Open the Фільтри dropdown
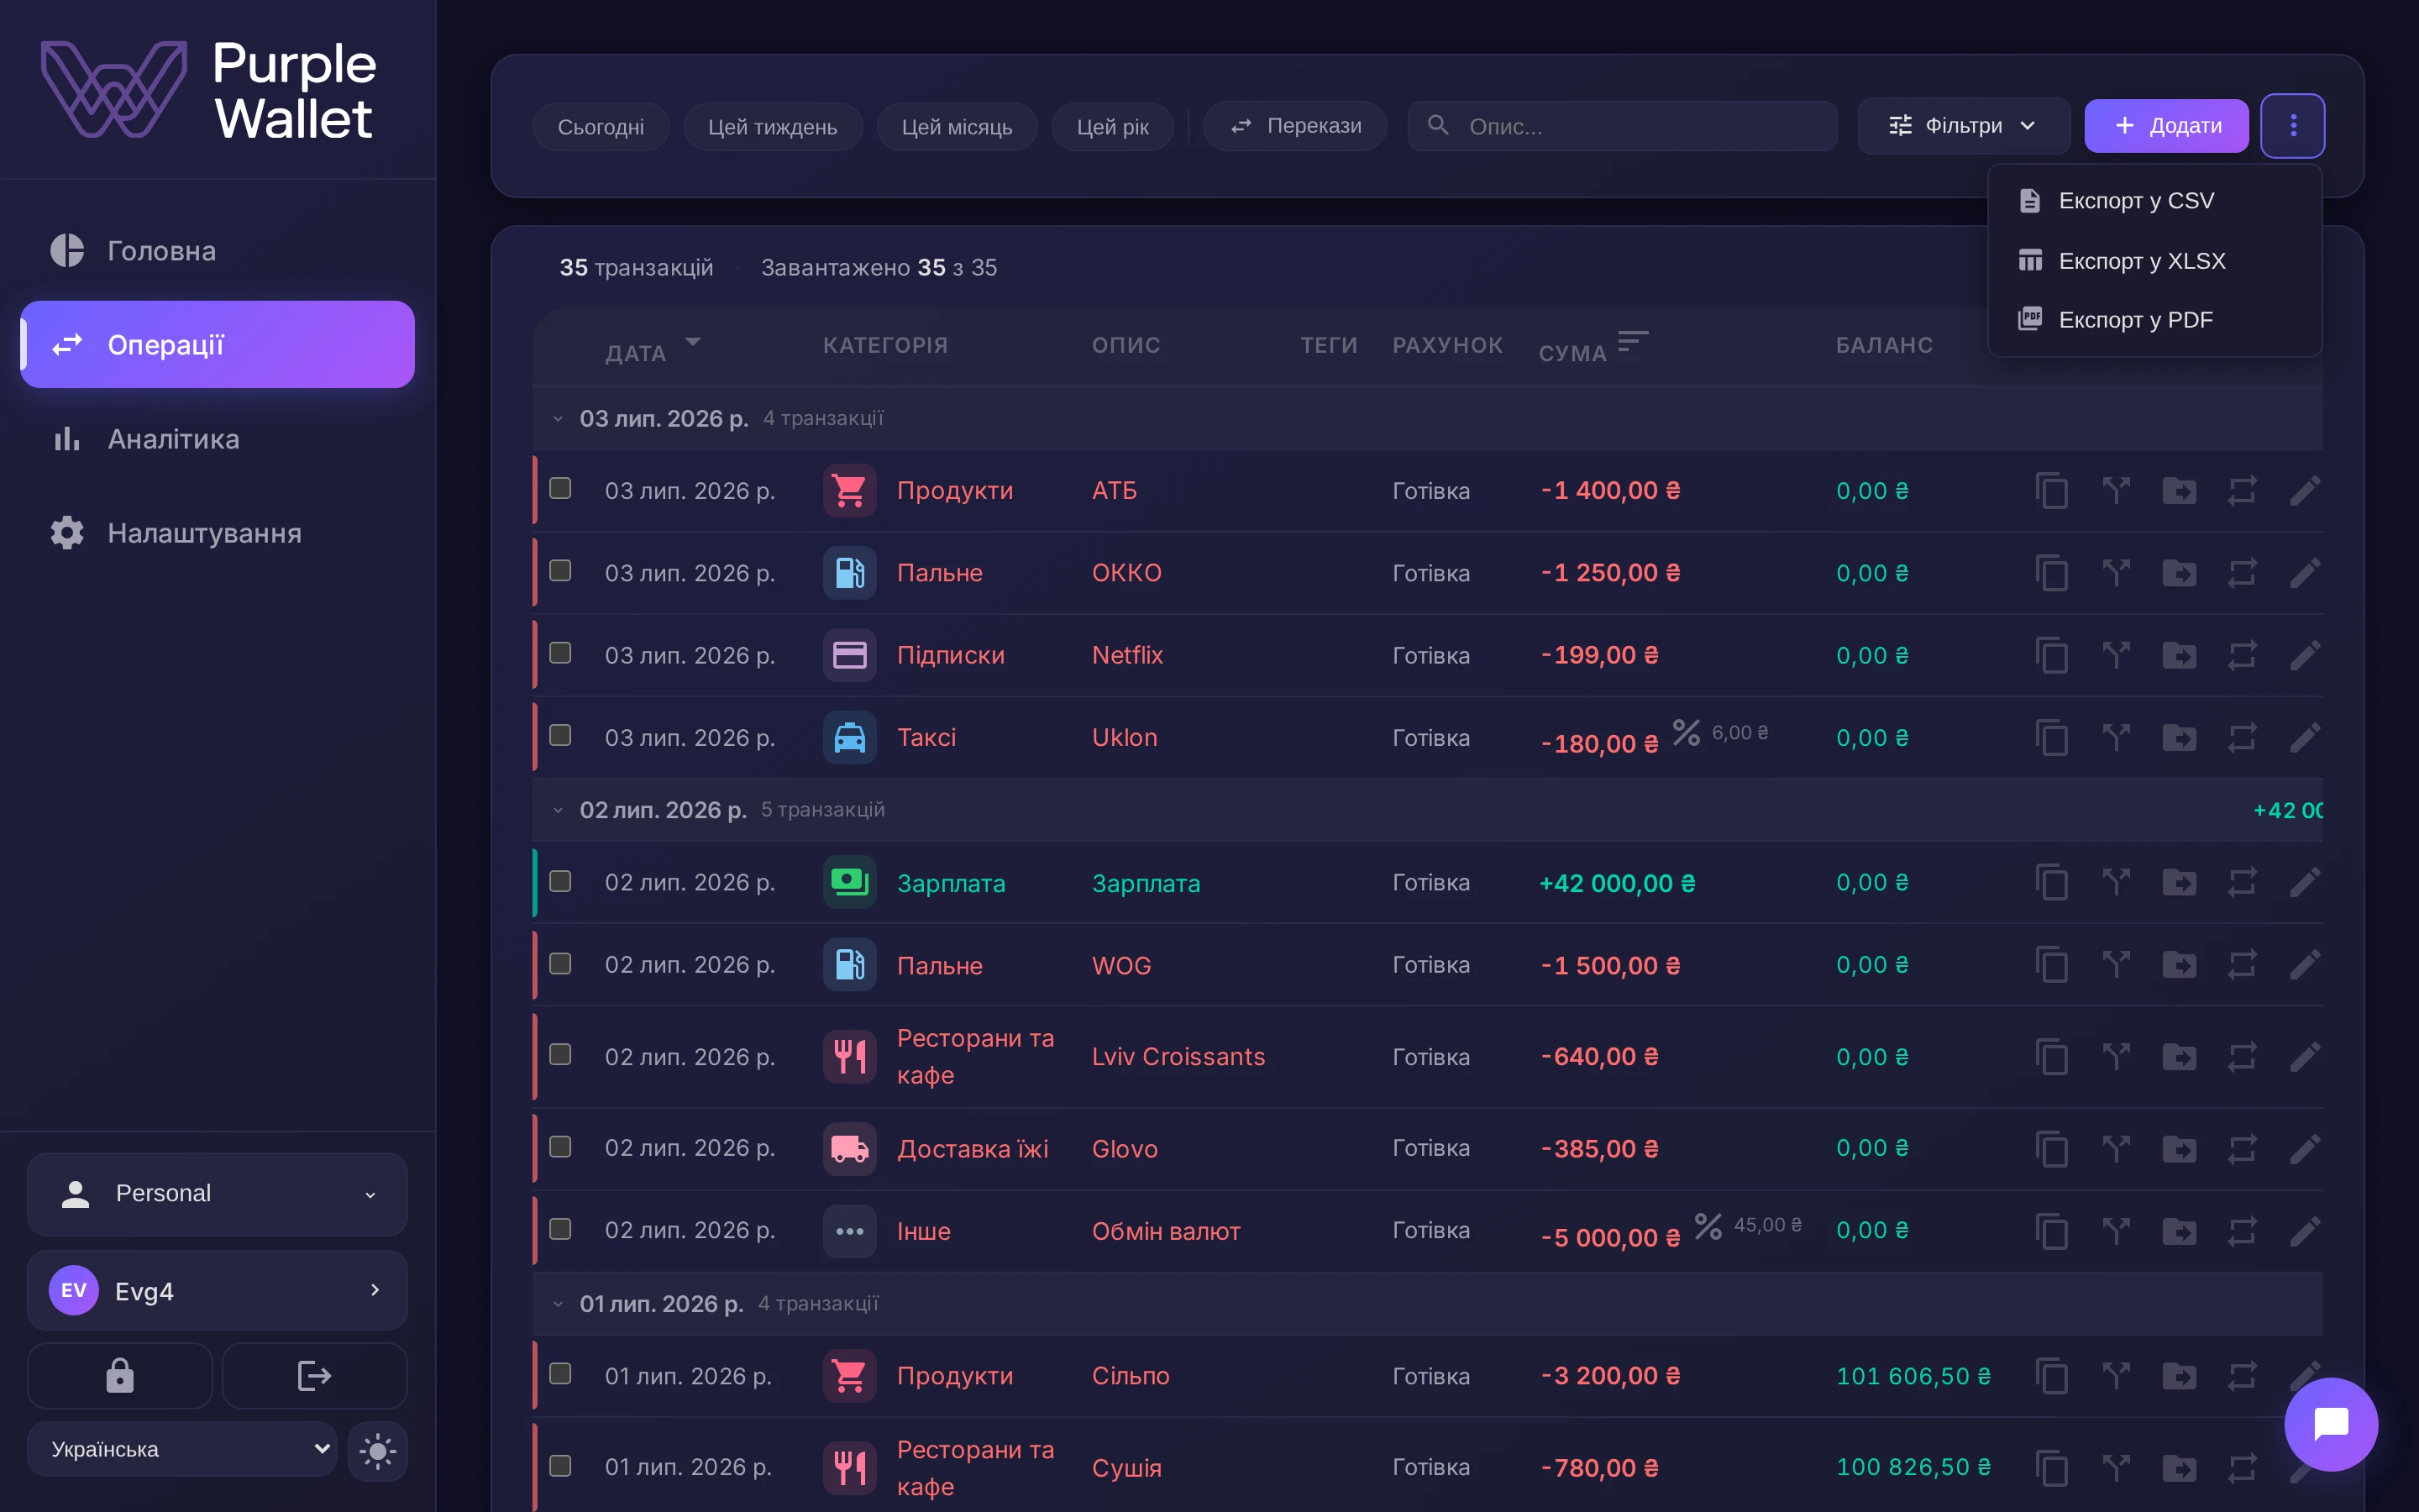The width and height of the screenshot is (2419, 1512). pyautogui.click(x=1962, y=126)
